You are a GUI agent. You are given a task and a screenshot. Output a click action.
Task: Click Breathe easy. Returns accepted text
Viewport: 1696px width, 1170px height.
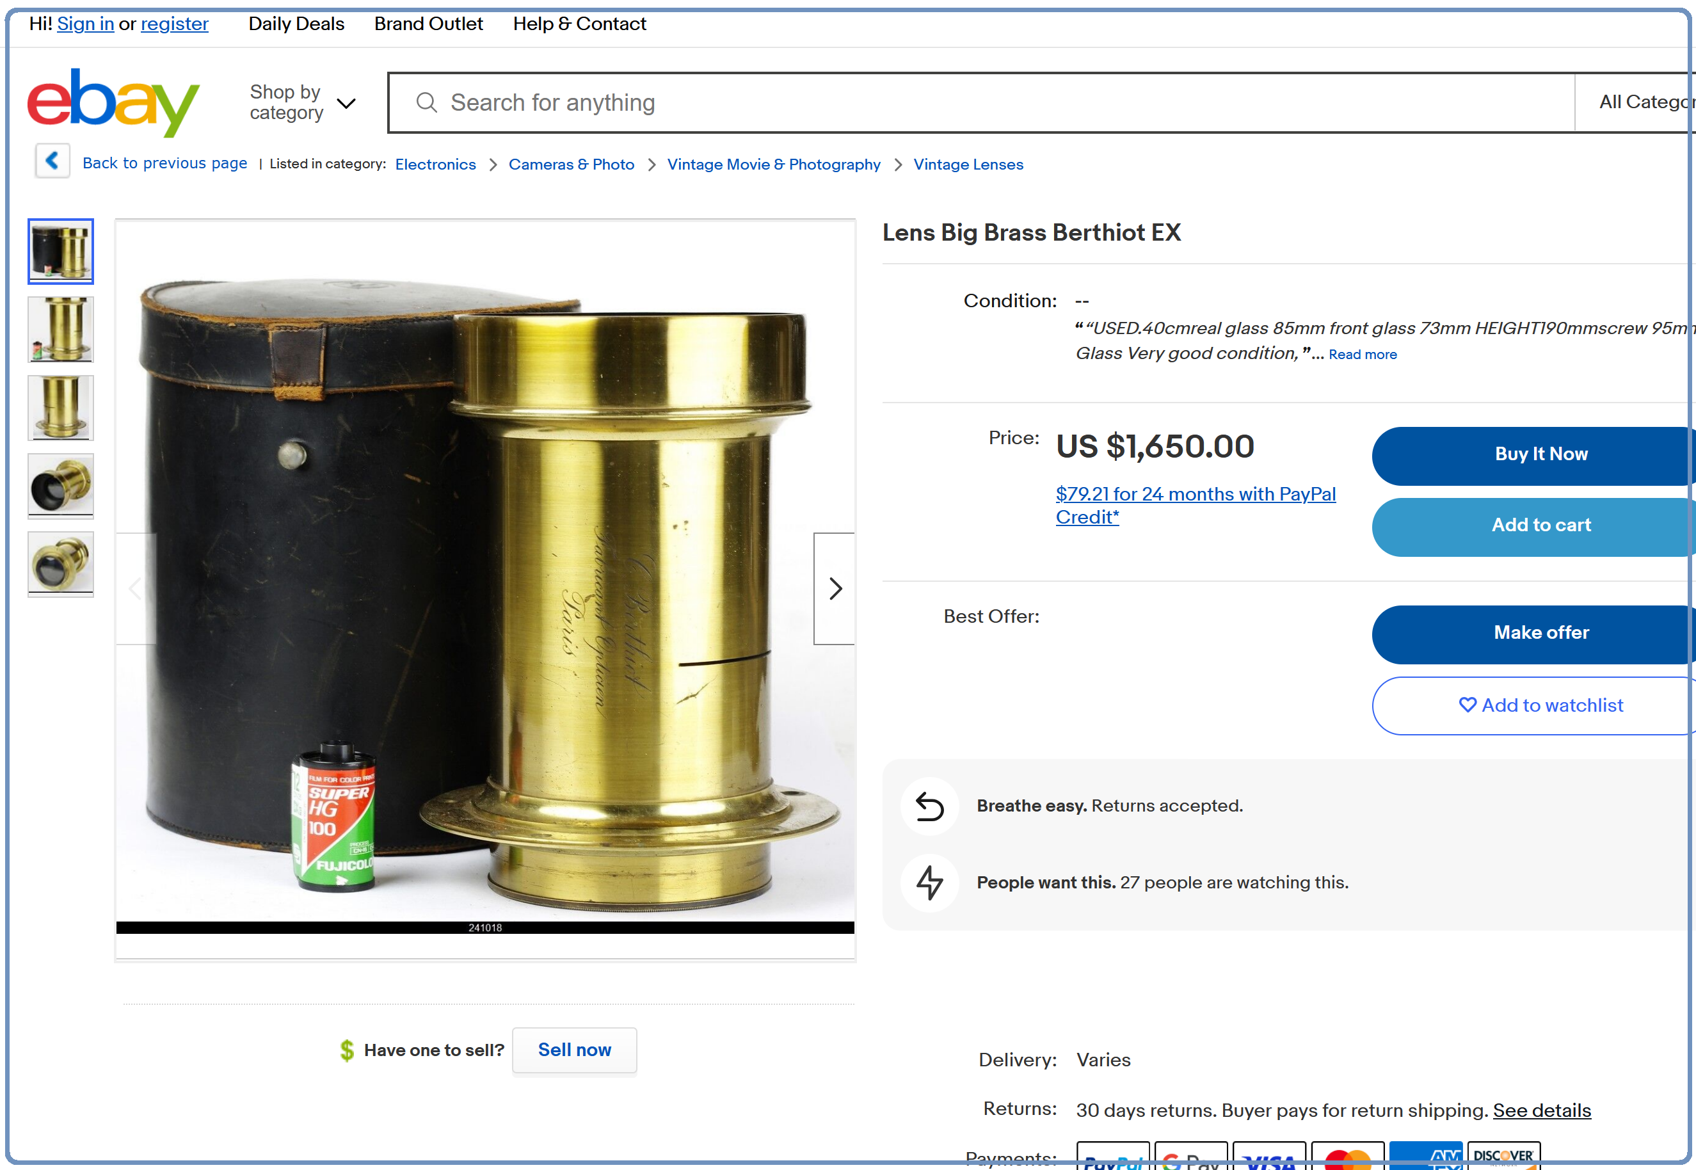click(1110, 806)
